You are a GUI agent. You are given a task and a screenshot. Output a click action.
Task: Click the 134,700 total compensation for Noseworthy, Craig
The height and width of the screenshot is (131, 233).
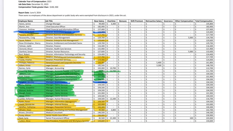click(x=209, y=38)
